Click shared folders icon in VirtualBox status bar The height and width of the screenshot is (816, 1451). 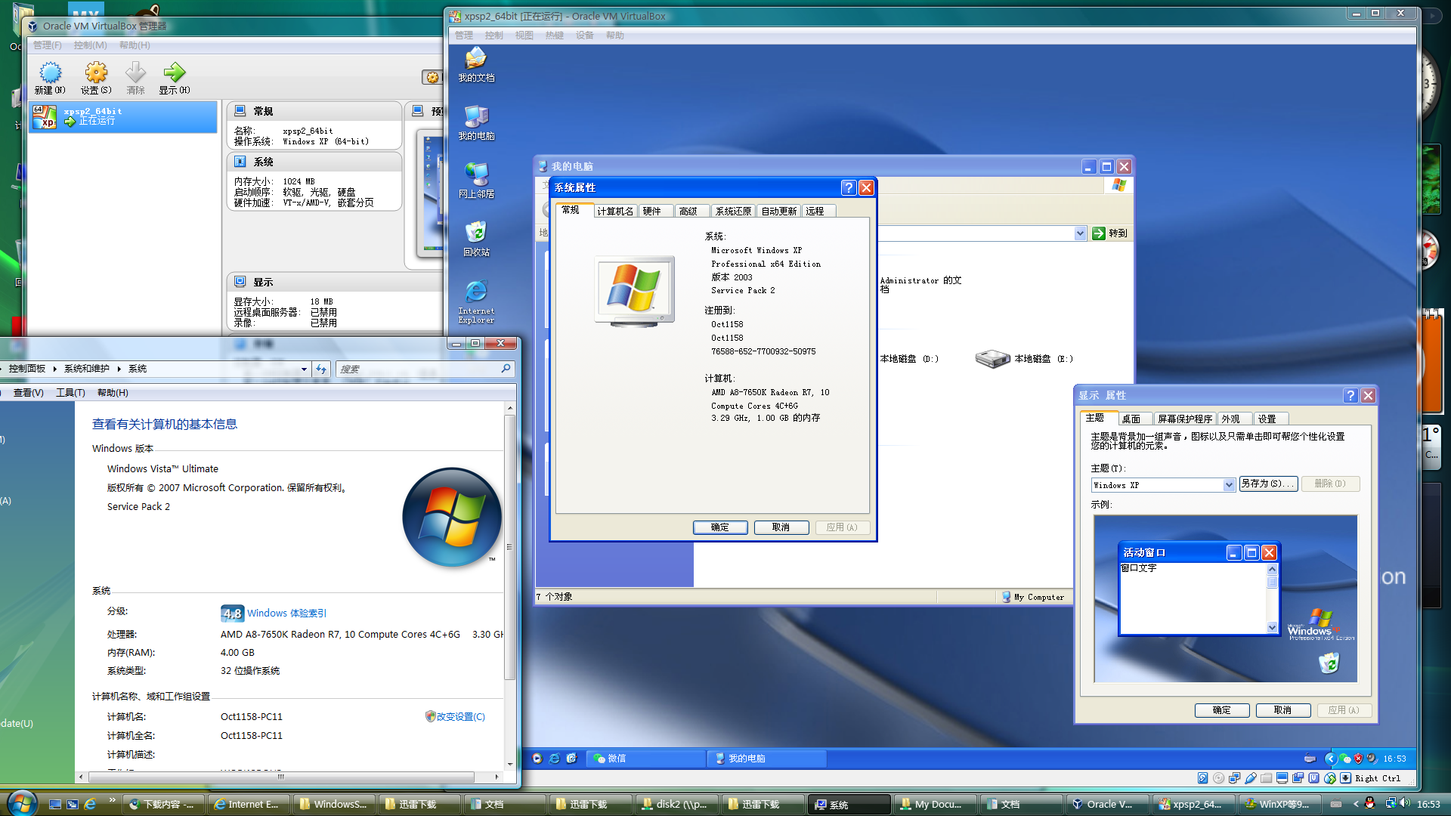(1266, 778)
